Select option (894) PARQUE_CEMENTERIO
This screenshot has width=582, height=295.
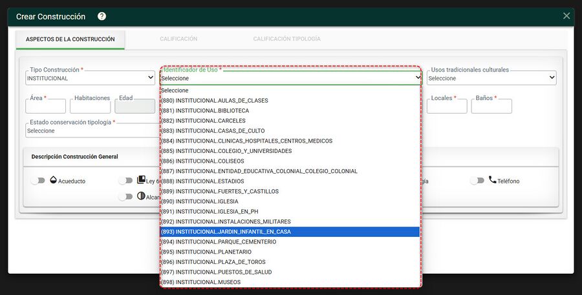[x=290, y=241]
